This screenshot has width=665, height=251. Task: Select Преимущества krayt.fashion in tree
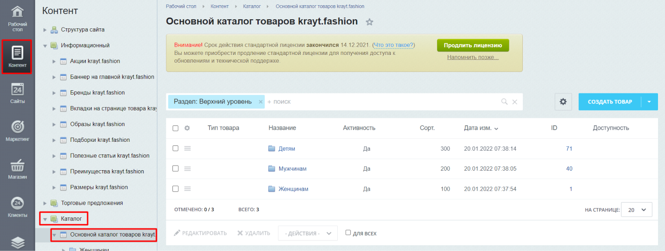[107, 172]
